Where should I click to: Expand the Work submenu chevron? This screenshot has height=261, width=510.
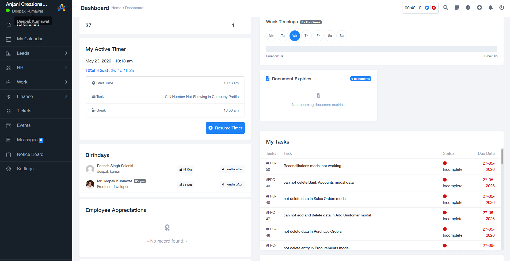point(66,82)
